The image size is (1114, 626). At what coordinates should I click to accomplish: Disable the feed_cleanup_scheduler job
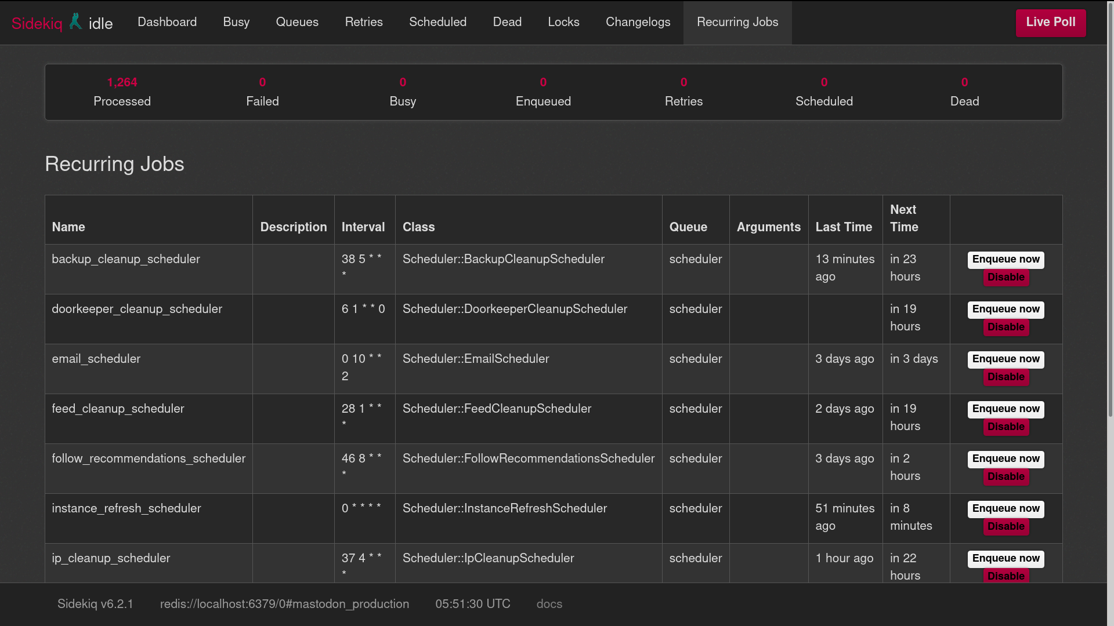coord(1006,427)
